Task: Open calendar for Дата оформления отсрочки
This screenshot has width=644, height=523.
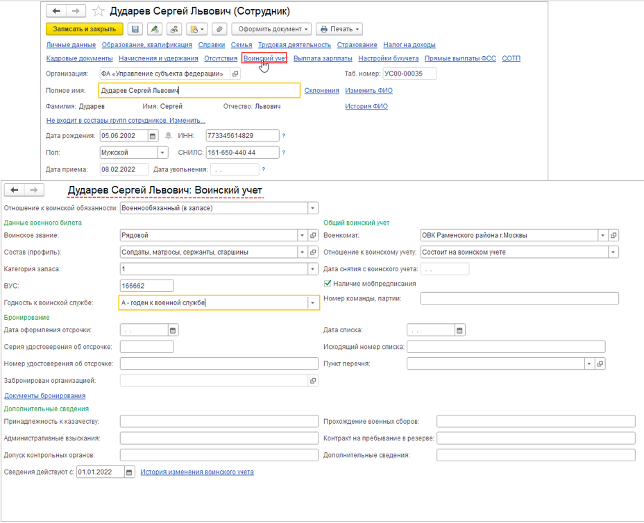Action: point(173,330)
